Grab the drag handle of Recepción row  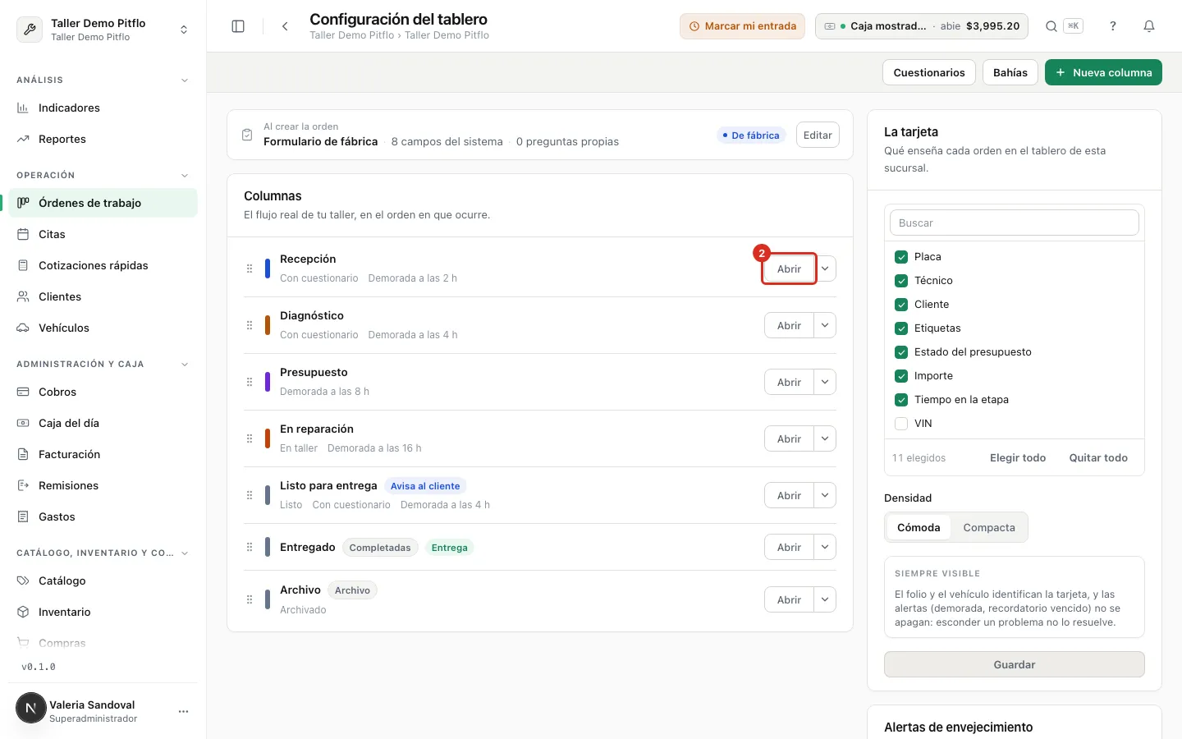pyautogui.click(x=250, y=269)
